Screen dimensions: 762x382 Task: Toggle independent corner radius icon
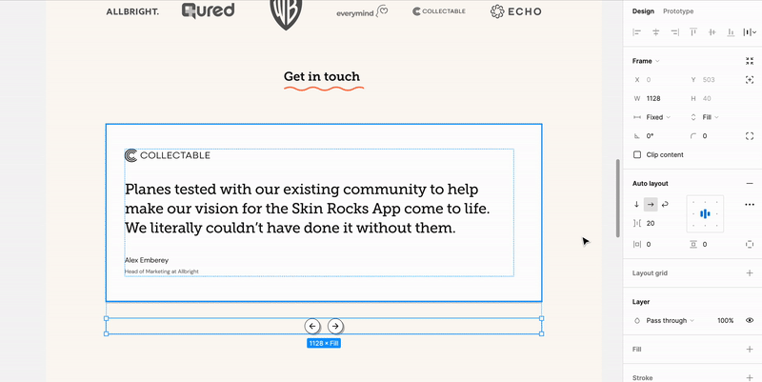point(750,136)
